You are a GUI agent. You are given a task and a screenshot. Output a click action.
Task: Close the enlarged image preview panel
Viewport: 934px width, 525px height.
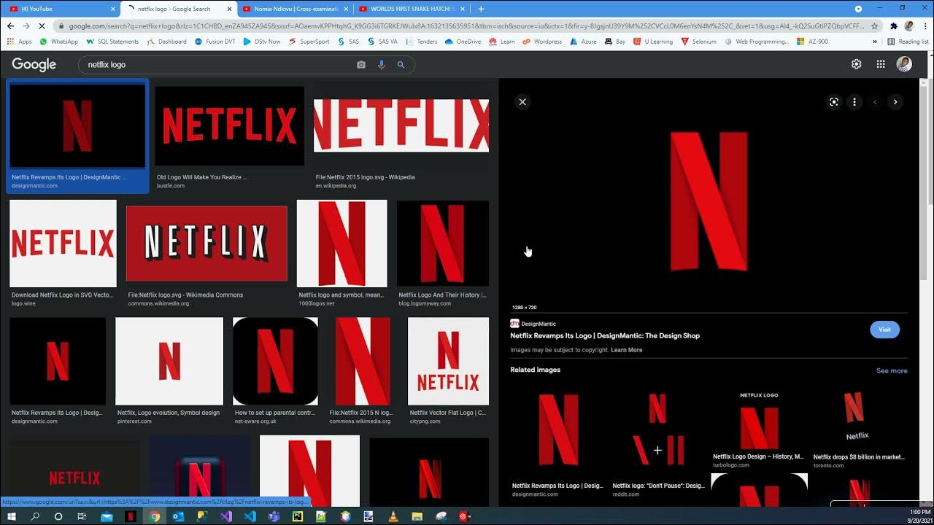tap(522, 102)
